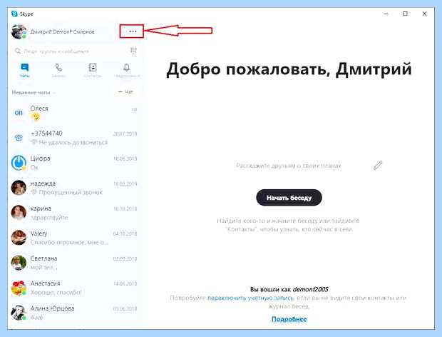Click the profile name Дмитрий DemonF Смирнов
The image size is (442, 337).
coord(62,31)
